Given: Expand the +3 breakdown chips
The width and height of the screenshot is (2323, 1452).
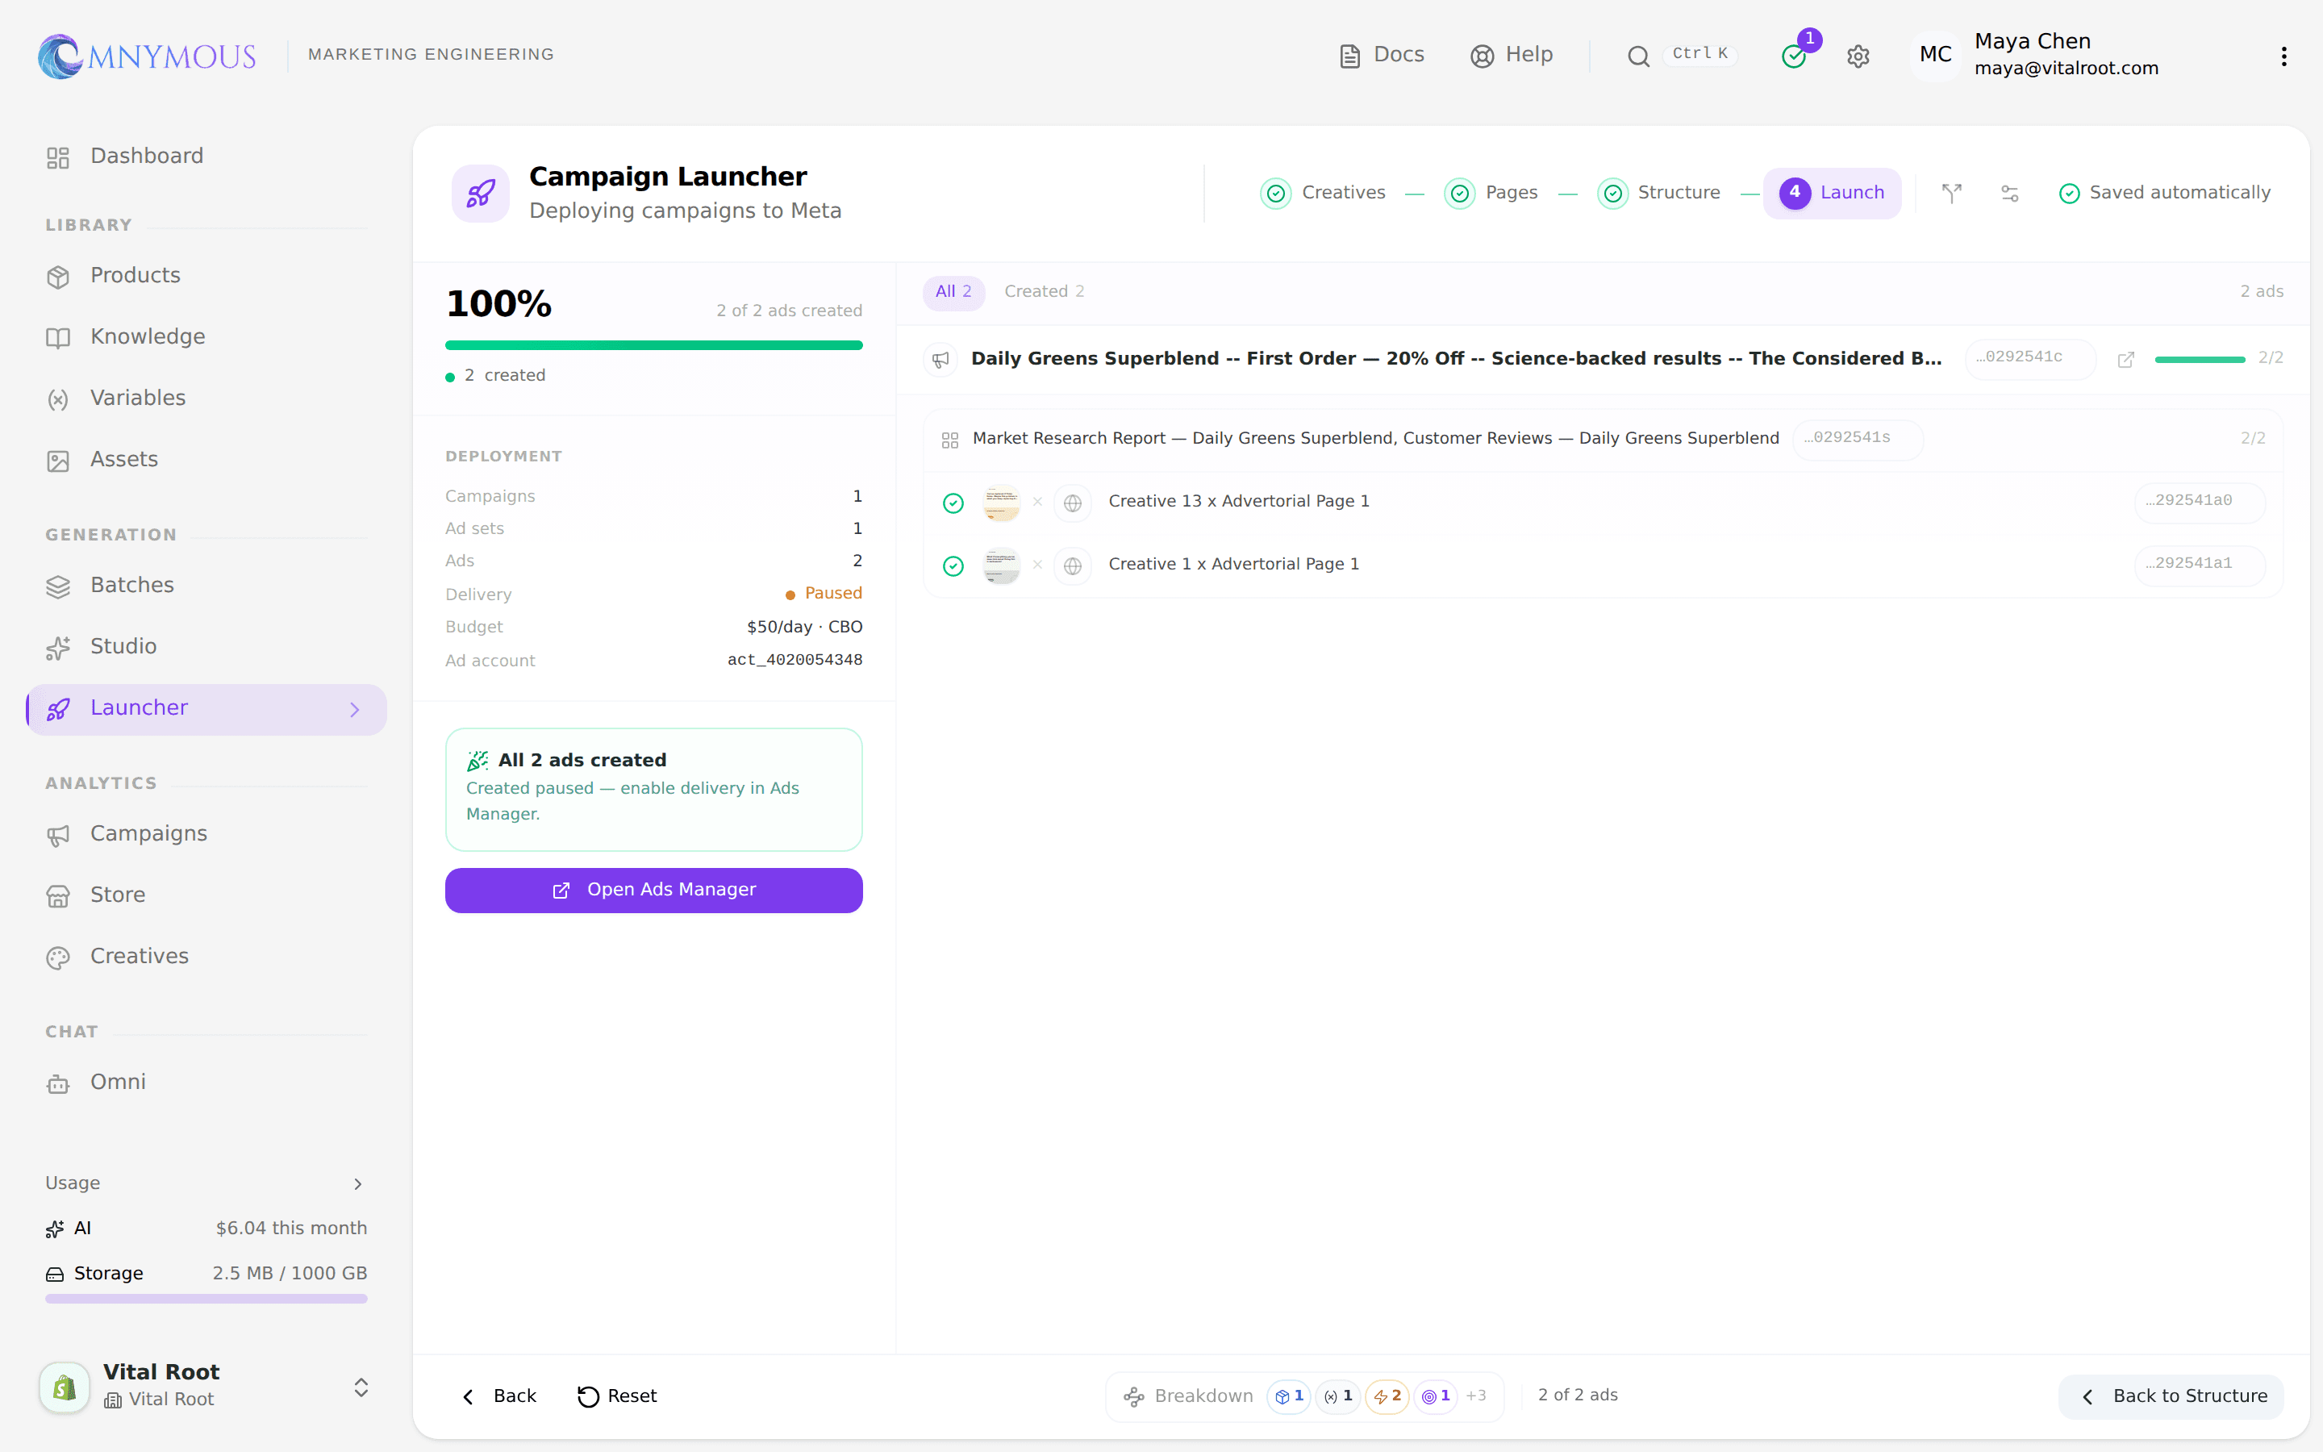Looking at the screenshot, I should point(1475,1396).
